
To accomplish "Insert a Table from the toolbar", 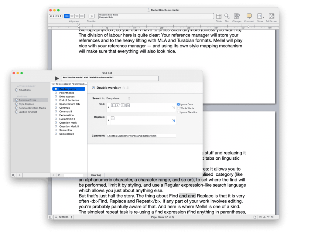I will [219, 15].
